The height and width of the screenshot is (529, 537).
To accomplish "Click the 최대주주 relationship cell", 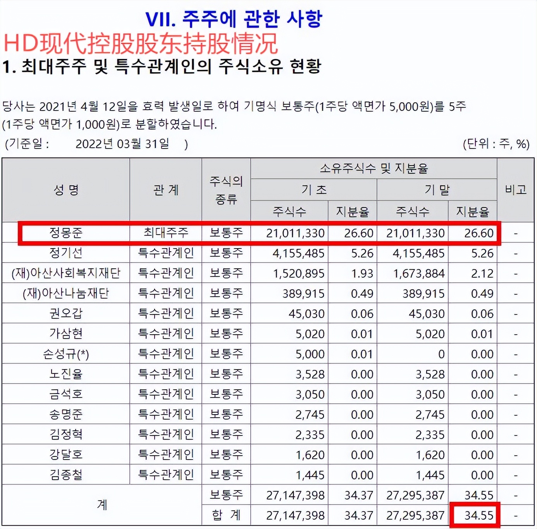I will click(x=166, y=233).
